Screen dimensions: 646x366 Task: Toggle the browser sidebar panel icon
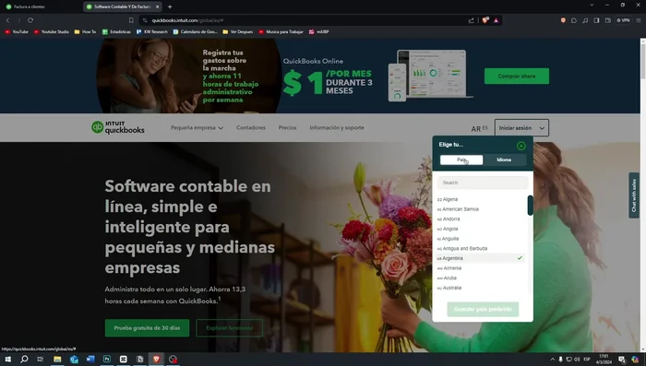[596, 20]
